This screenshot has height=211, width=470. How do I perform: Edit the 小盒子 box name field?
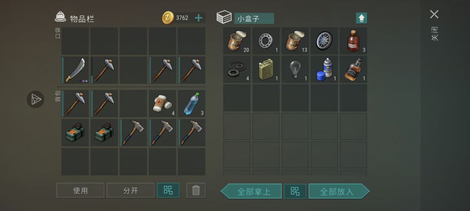254,19
